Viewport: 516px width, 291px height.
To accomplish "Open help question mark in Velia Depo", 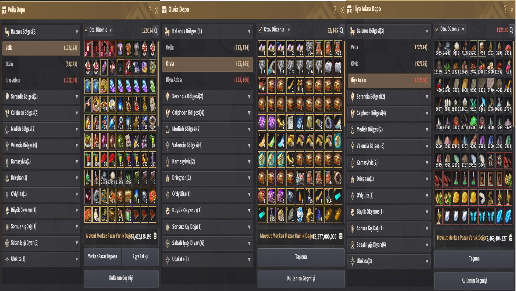I will 150,10.
